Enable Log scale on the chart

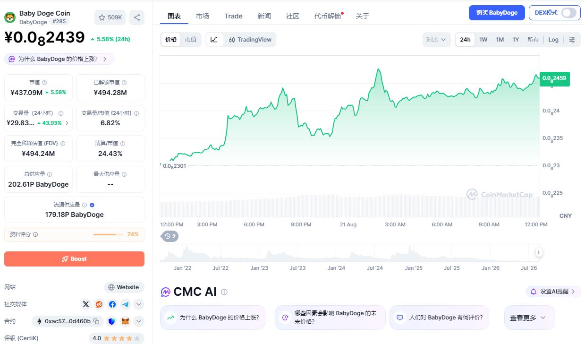pyautogui.click(x=553, y=40)
